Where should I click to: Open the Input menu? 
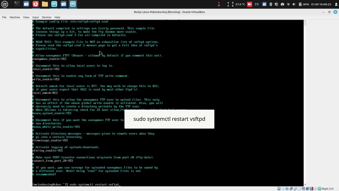[x=35, y=17]
